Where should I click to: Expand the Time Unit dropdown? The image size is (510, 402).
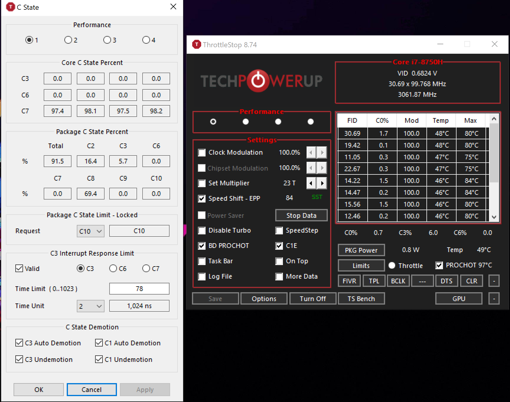coord(90,306)
